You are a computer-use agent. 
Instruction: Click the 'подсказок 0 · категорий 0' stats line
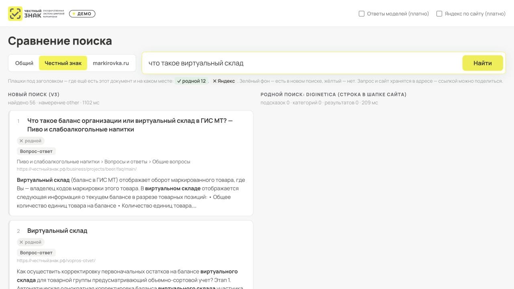click(x=319, y=103)
